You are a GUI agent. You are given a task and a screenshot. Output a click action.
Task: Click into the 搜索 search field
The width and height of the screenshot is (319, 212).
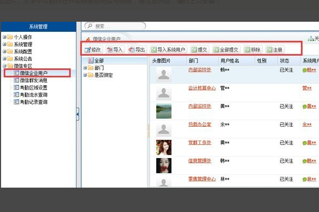point(115,26)
